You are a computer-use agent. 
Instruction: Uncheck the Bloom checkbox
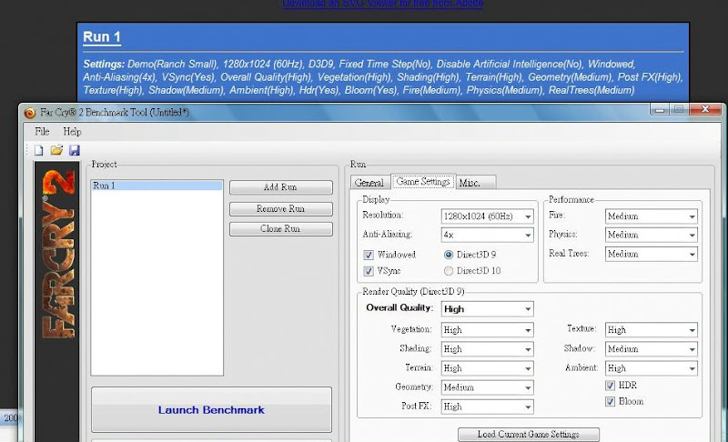coord(610,402)
